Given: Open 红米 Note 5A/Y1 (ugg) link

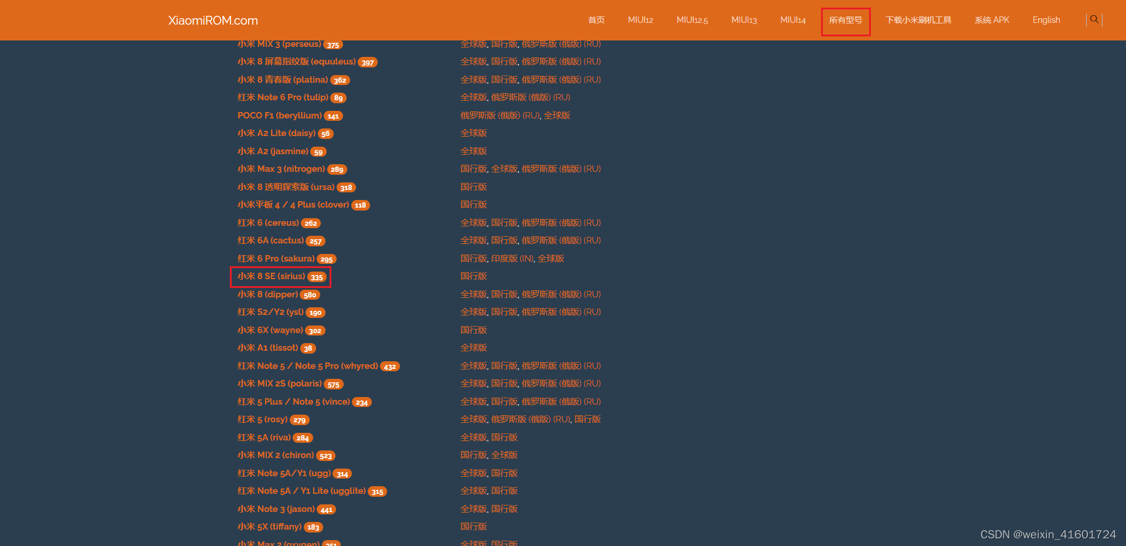Looking at the screenshot, I should (284, 473).
